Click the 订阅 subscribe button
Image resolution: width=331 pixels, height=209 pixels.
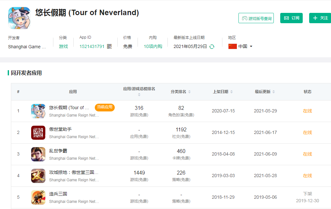click(291, 18)
